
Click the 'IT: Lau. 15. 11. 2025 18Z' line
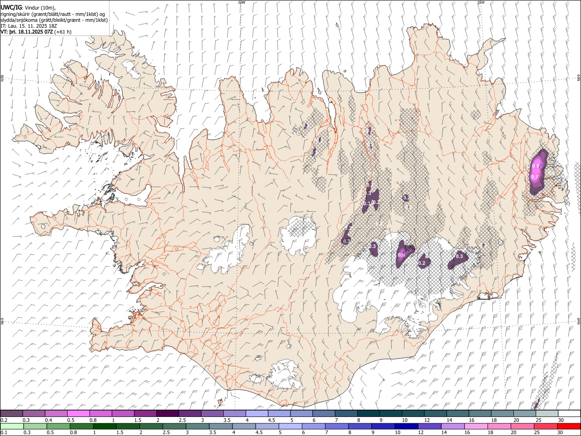coord(29,26)
